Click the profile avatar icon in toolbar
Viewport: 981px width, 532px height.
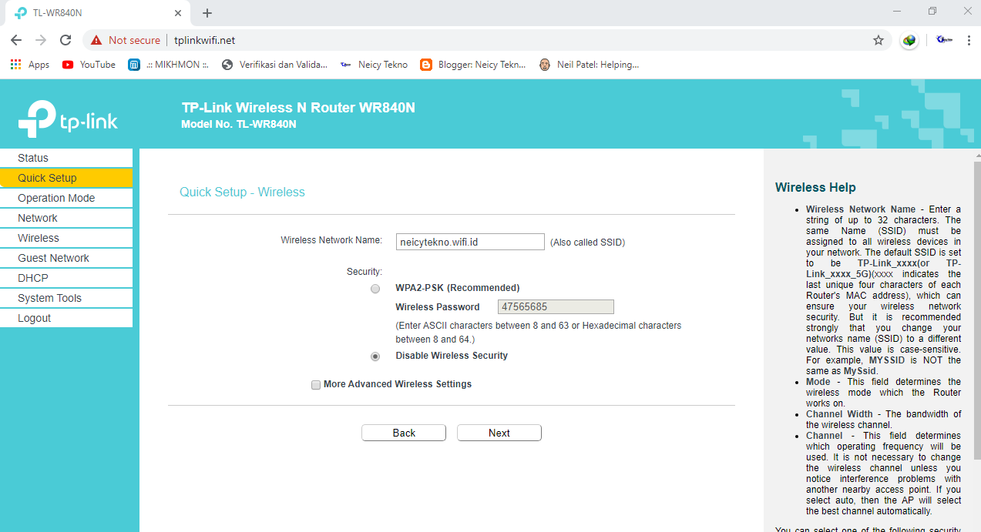tap(944, 40)
